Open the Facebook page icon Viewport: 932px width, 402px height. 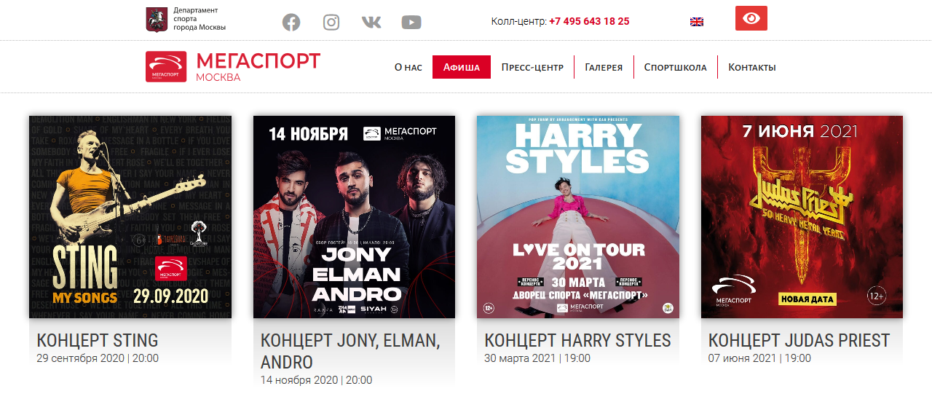[x=291, y=22]
